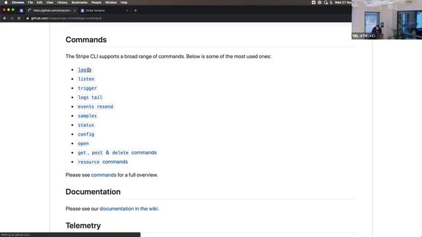
Task: Open the View menu
Action: click(50, 3)
